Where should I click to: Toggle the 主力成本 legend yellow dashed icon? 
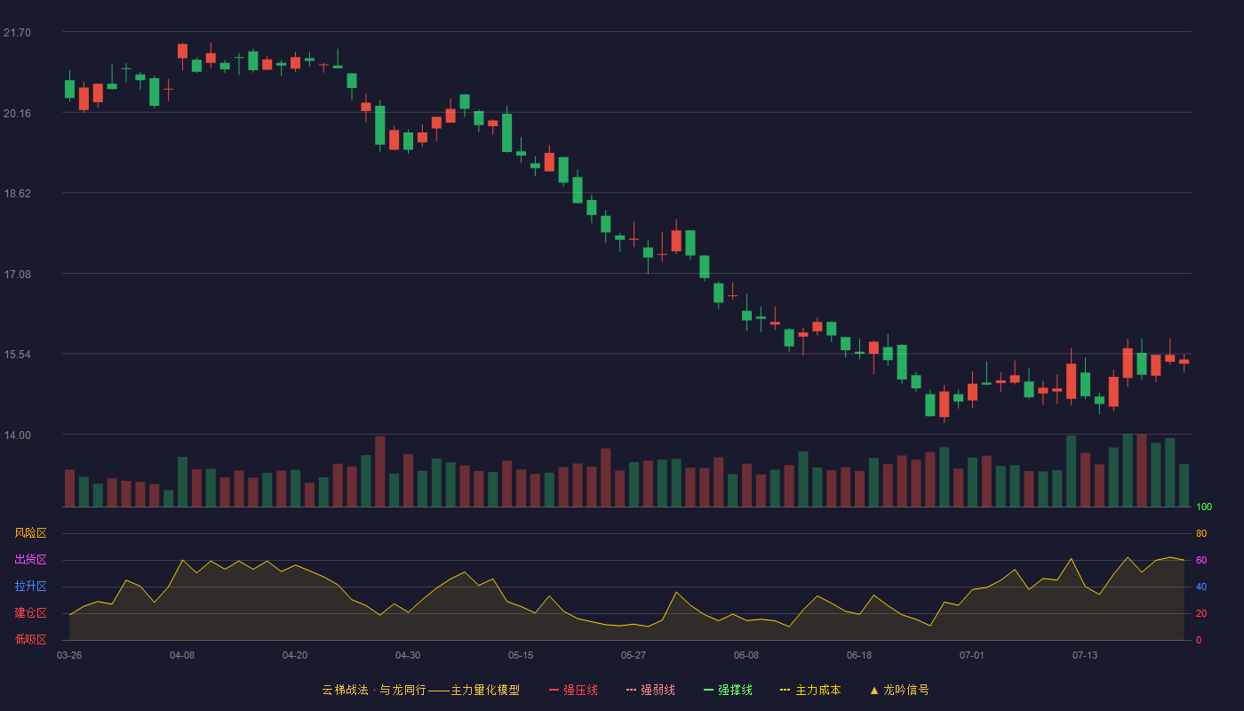(785, 690)
